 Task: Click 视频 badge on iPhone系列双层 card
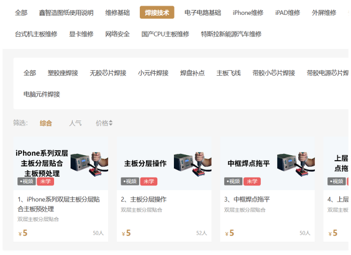click(27, 181)
